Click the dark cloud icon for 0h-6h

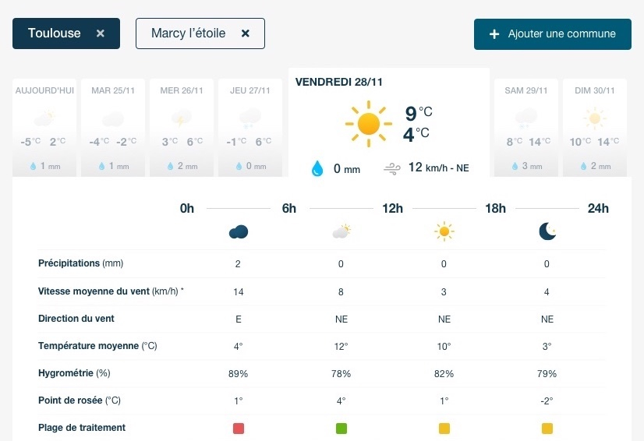239,231
